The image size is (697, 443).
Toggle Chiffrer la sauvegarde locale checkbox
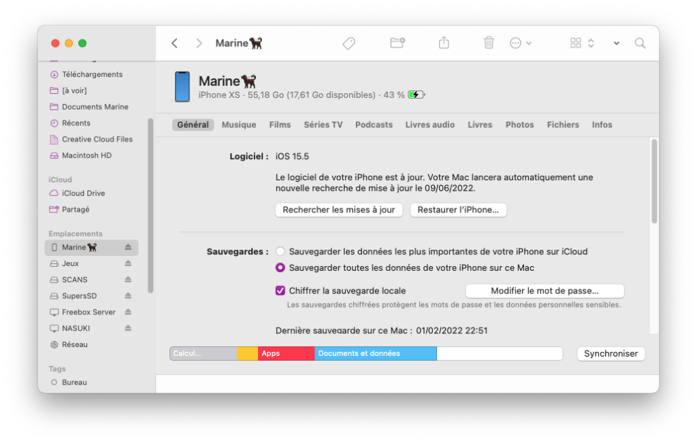[x=280, y=291]
